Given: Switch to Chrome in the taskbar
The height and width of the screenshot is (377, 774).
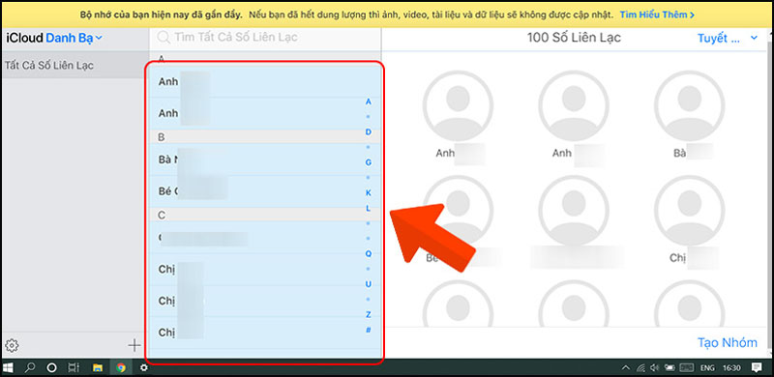Looking at the screenshot, I should (x=120, y=367).
